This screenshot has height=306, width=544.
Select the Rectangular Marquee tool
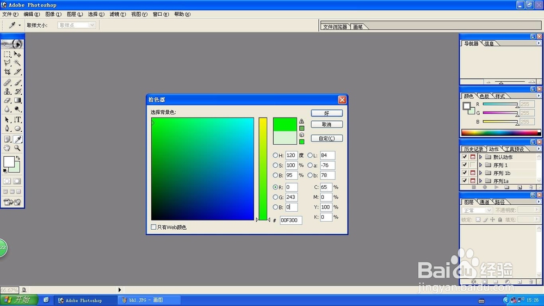[7, 54]
